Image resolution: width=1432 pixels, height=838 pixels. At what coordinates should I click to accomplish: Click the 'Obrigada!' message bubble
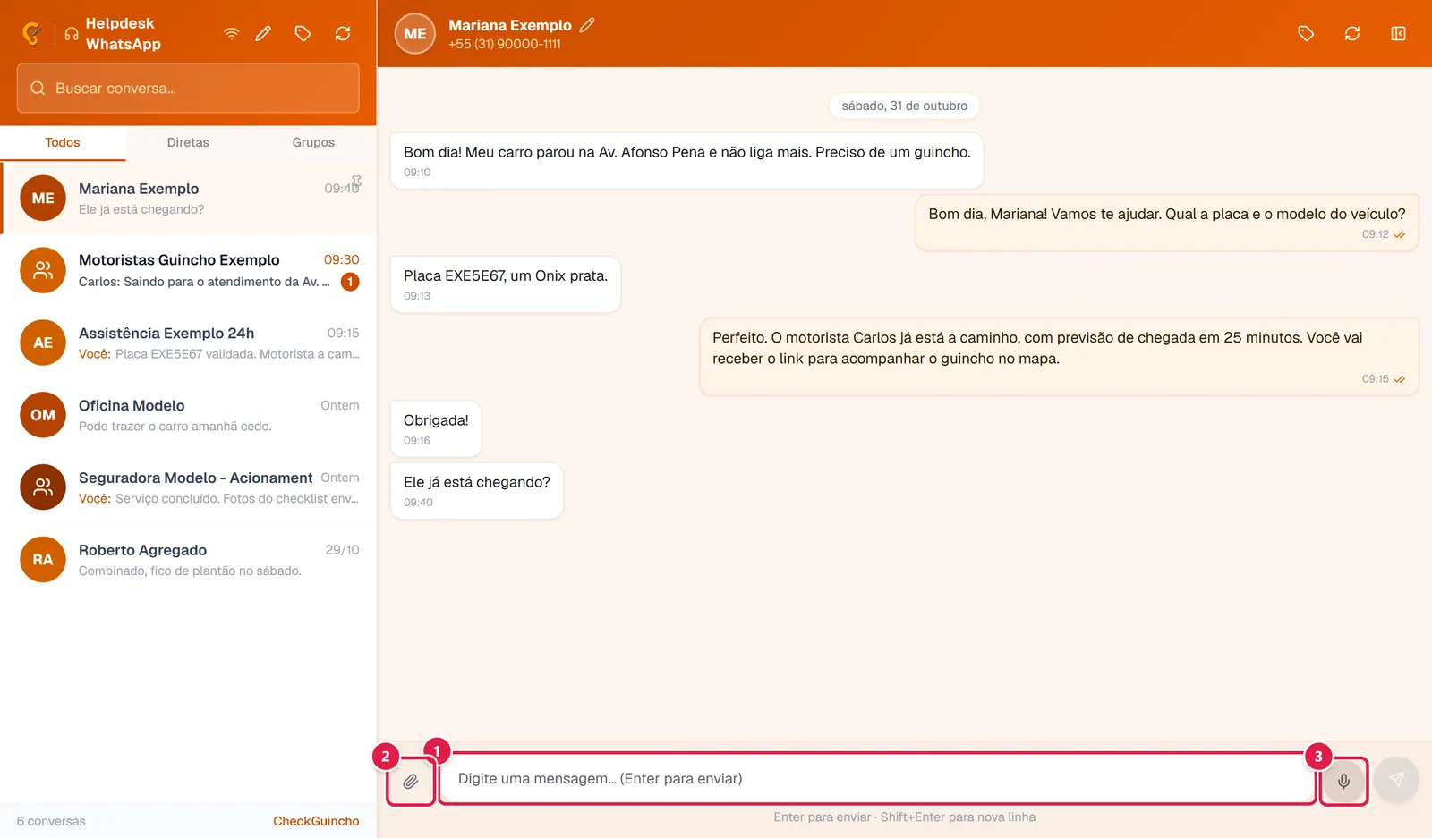[x=436, y=429]
